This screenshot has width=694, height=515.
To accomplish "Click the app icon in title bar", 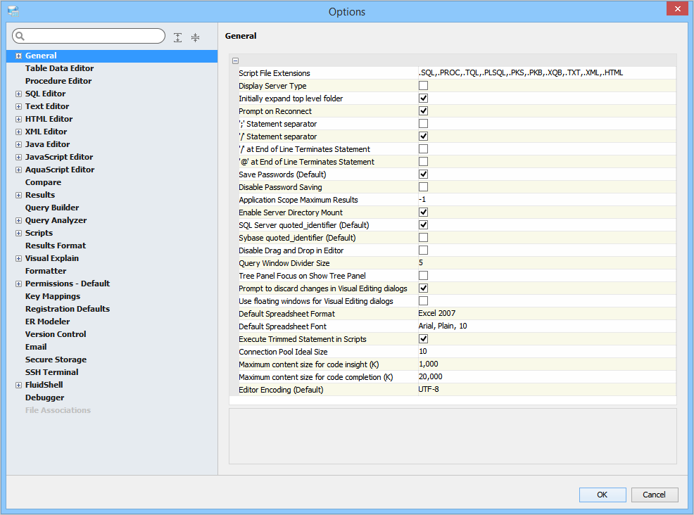I will [13, 11].
